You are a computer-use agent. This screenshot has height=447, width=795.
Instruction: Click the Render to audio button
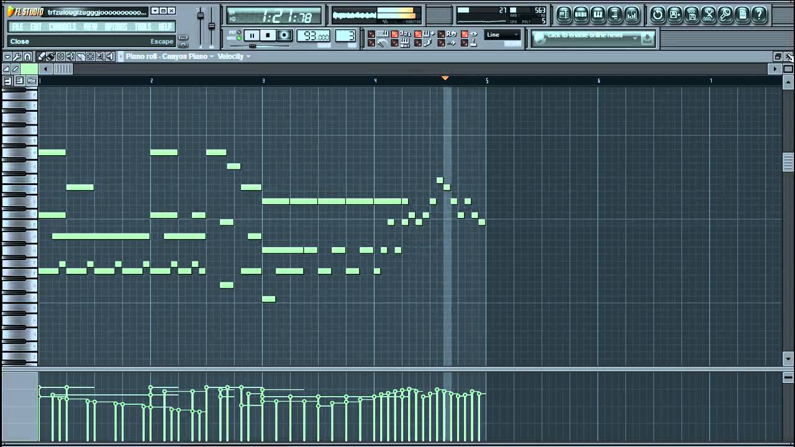click(691, 15)
